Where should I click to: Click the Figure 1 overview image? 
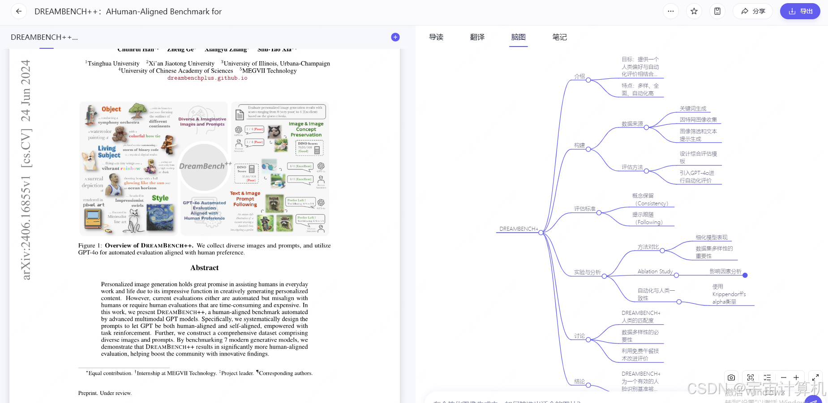(x=204, y=169)
